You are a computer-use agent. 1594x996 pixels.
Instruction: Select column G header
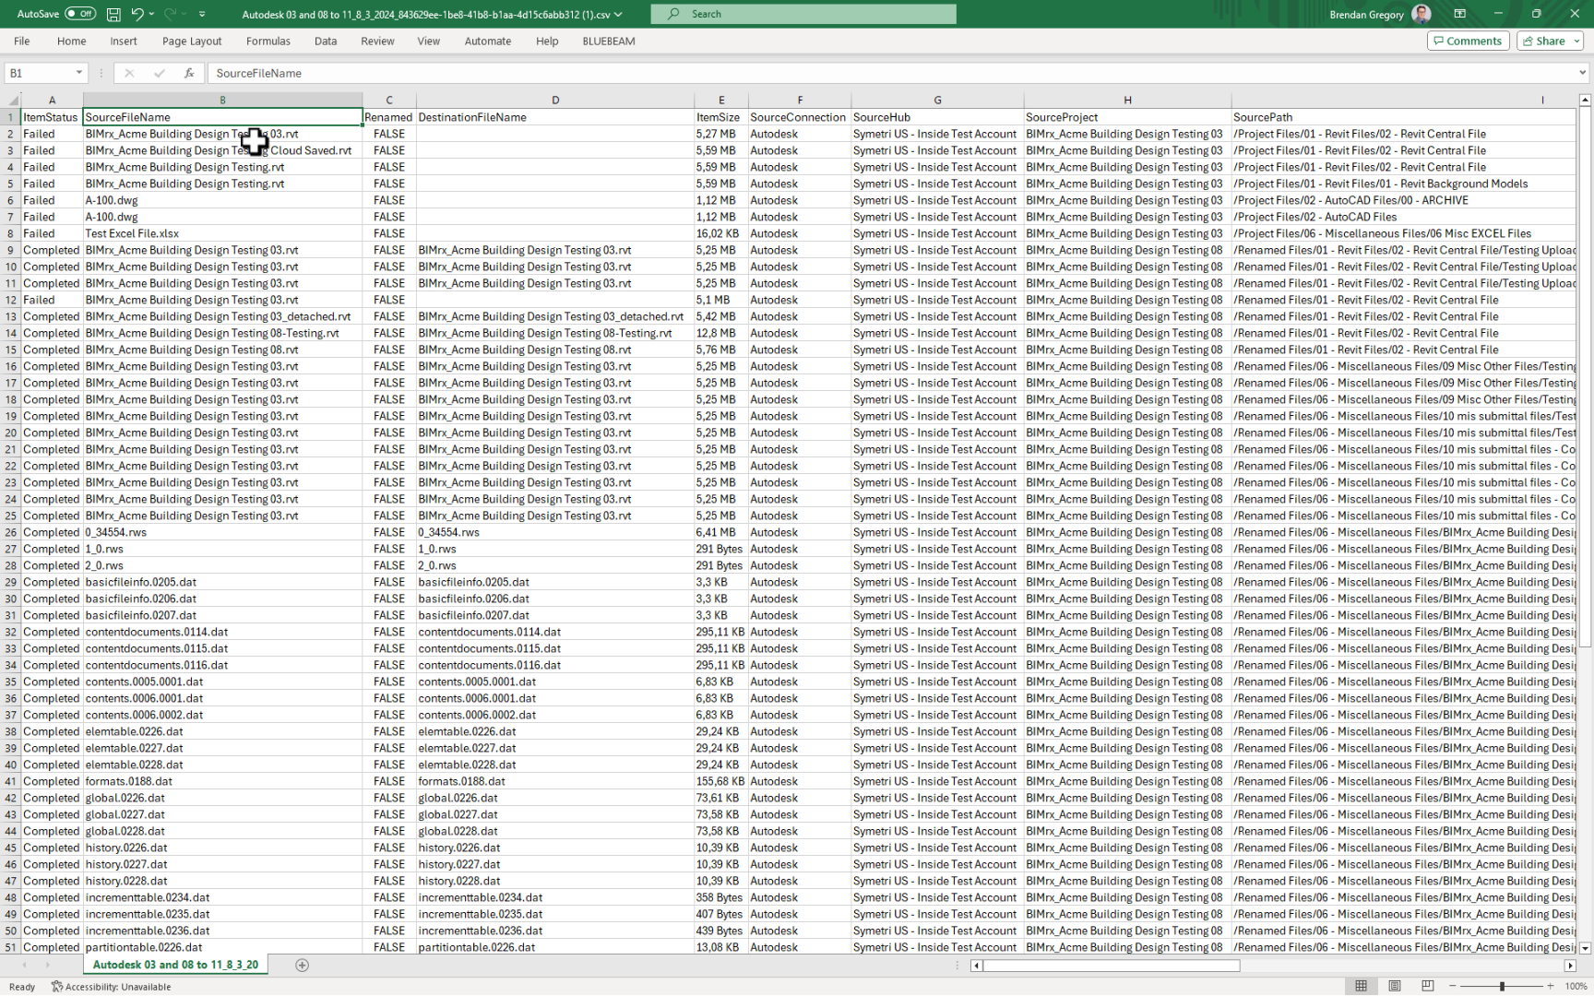point(937,100)
